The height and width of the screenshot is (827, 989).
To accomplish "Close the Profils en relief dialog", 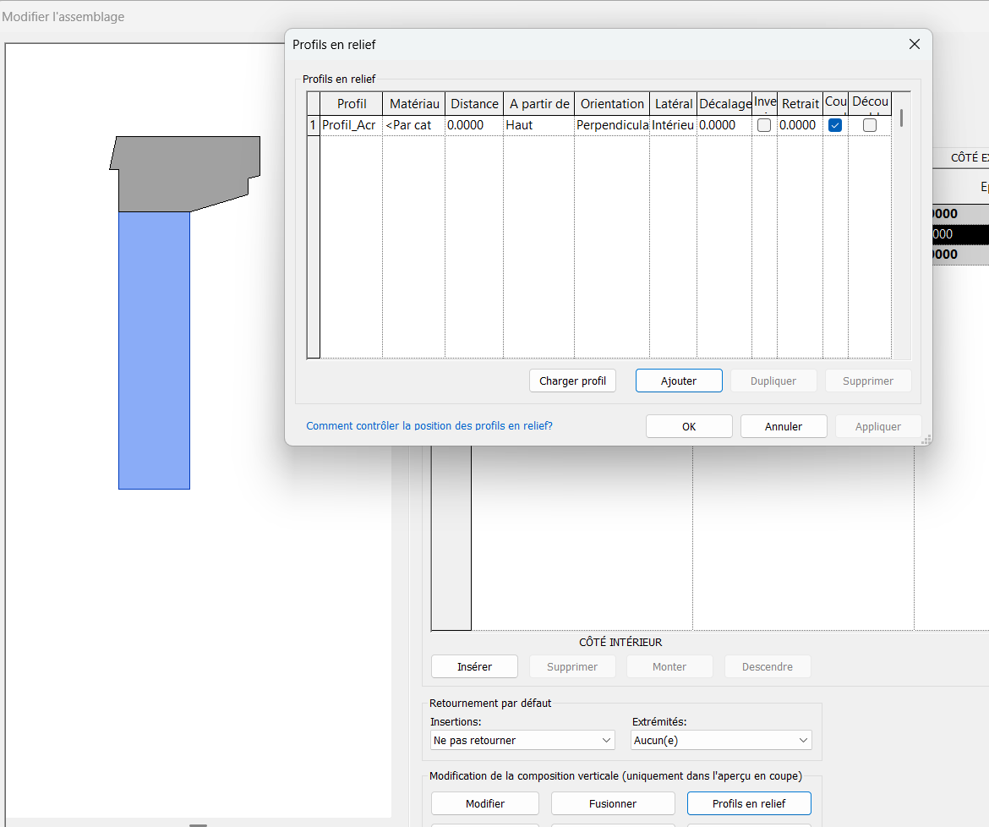I will click(x=914, y=44).
